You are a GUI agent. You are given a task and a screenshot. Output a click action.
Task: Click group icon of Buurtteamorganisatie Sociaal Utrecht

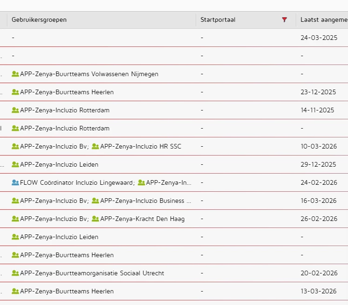15,273
